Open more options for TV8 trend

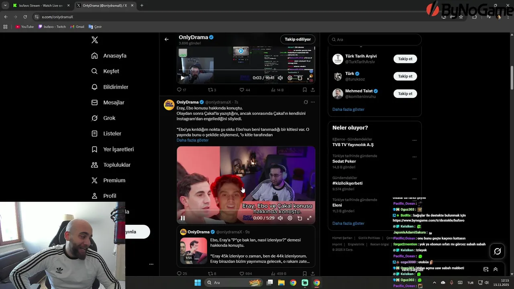[x=414, y=140]
